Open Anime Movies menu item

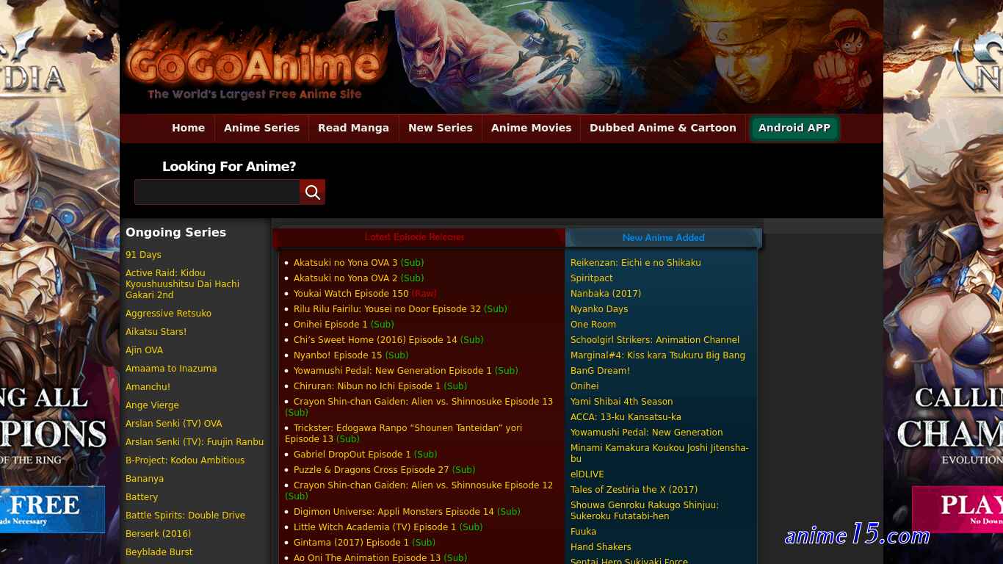(x=531, y=128)
